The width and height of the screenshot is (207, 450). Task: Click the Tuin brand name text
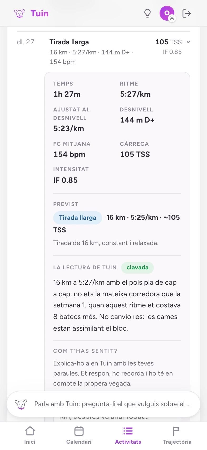click(x=40, y=13)
